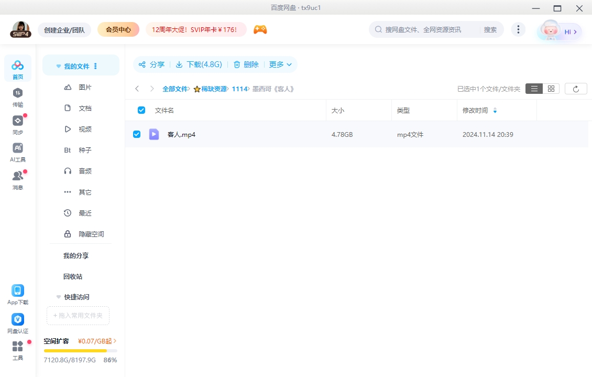Image resolution: width=592 pixels, height=377 pixels.
Task: Click 创建企业/团队 button
Action: point(64,30)
